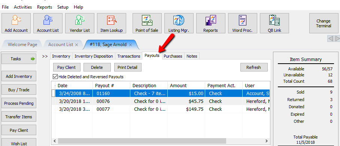Expand the side panel with the >> chevron
This screenshot has width=340, height=146.
[x=45, y=57]
